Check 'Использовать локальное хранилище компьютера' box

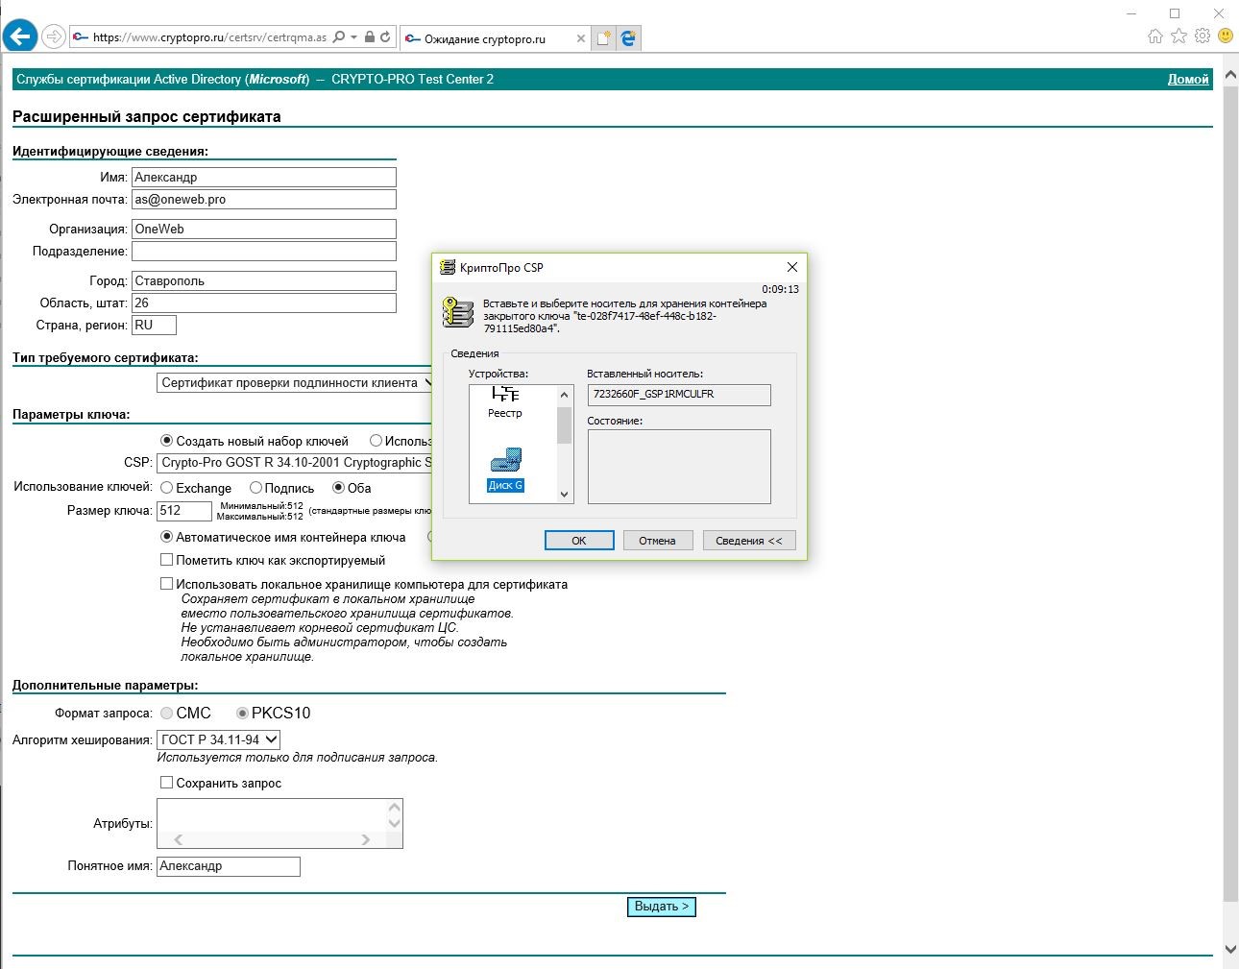166,584
